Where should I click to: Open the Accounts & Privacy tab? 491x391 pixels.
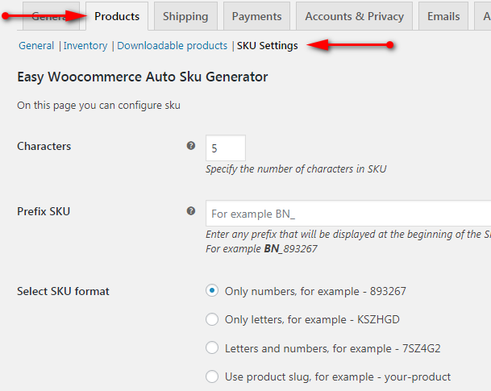(354, 16)
